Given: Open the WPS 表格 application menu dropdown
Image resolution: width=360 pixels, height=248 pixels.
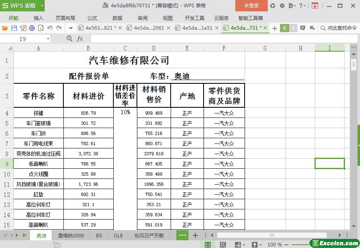Looking at the screenshot, I should (x=42, y=6).
